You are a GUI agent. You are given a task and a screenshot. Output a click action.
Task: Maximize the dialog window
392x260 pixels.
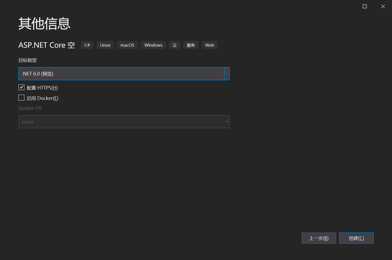click(x=365, y=6)
